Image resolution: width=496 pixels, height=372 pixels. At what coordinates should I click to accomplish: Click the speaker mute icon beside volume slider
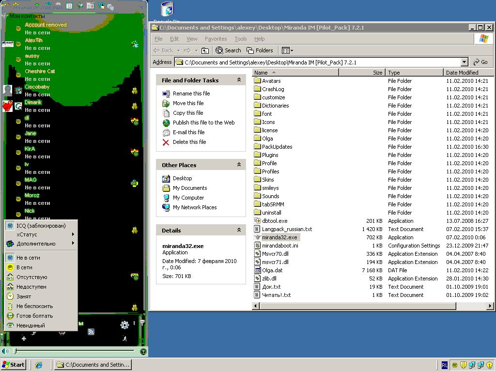tap(5, 351)
